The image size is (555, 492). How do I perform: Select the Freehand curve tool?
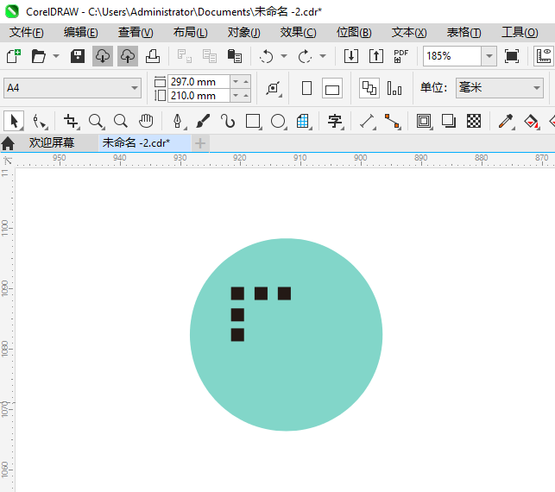pos(228,122)
